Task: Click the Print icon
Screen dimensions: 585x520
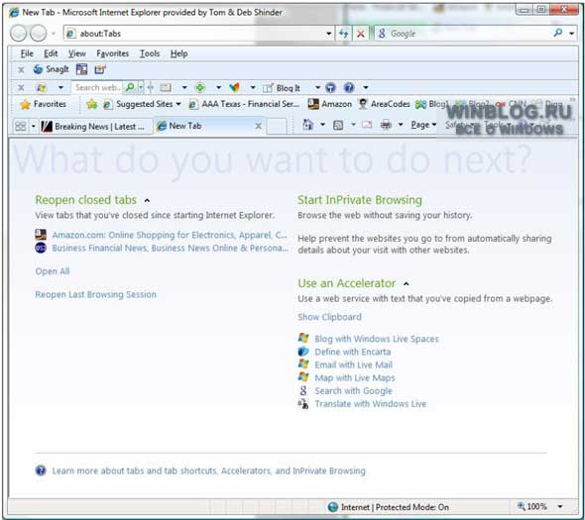Action: pos(386,125)
